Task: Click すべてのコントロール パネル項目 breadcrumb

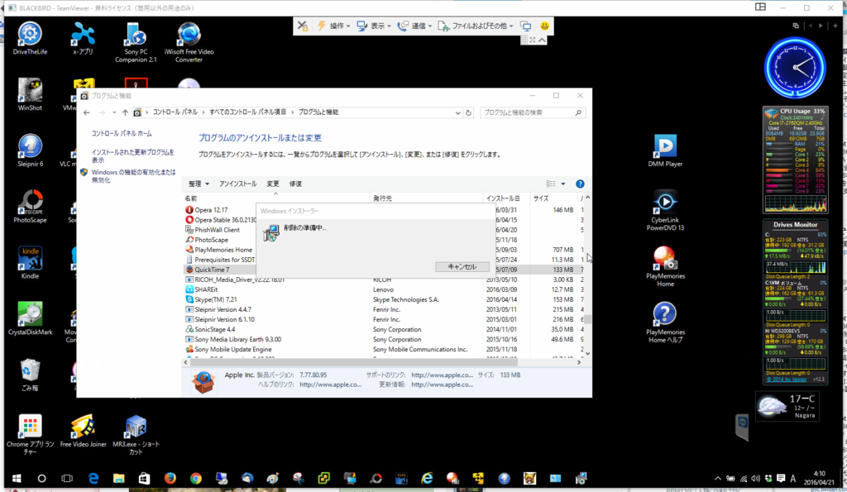Action: click(x=248, y=112)
